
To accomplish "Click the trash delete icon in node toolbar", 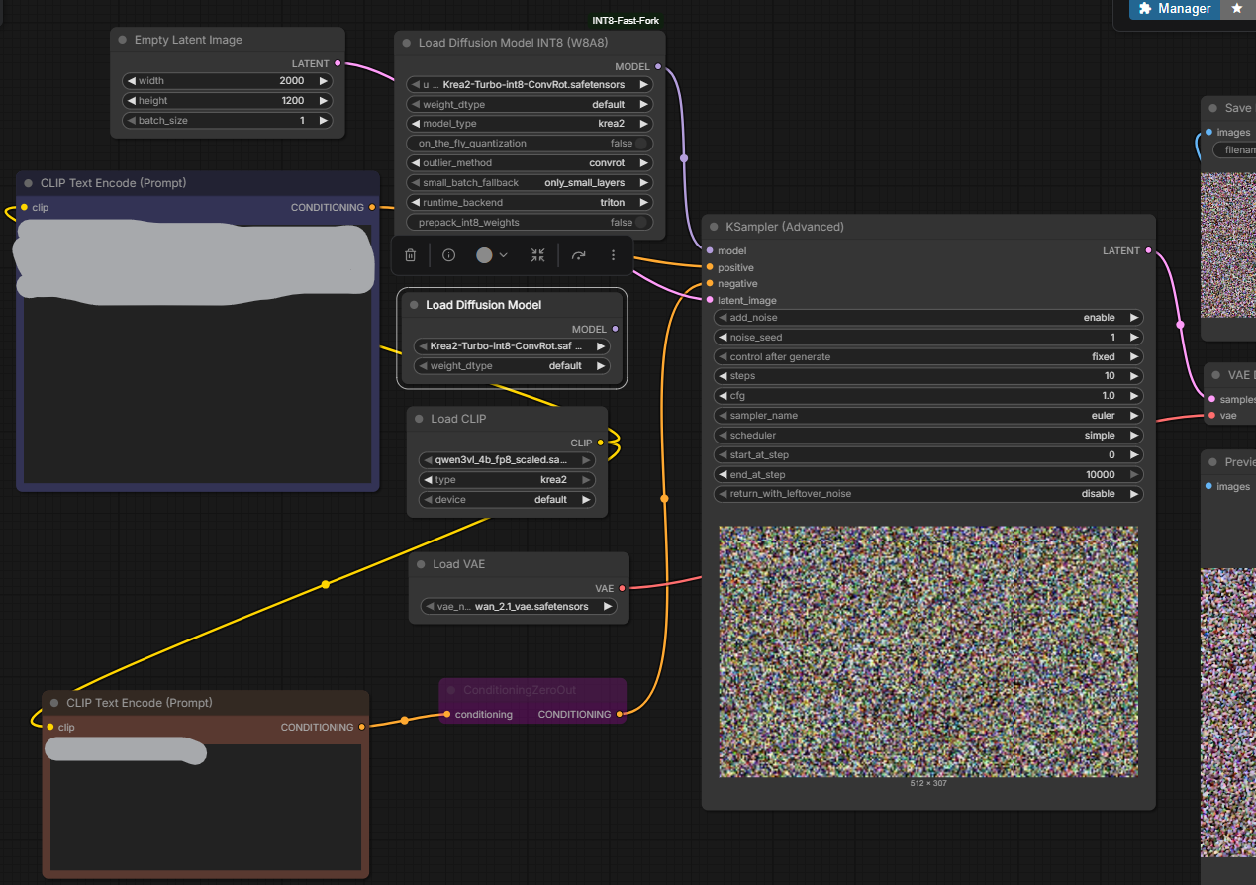I will click(410, 255).
